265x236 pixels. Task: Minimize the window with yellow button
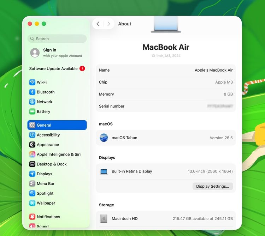pyautogui.click(x=37, y=24)
